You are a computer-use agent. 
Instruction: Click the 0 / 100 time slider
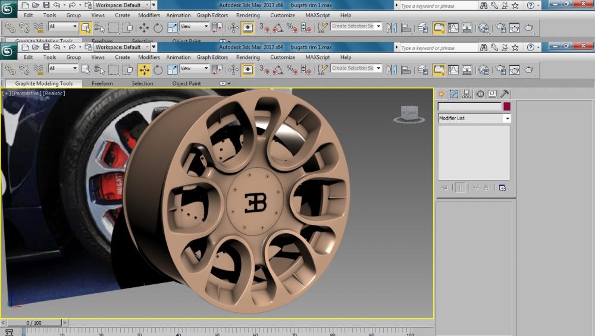pyautogui.click(x=34, y=323)
